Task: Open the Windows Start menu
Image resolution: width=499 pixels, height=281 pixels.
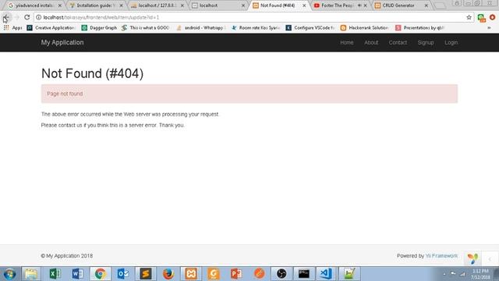Action: click(x=9, y=274)
